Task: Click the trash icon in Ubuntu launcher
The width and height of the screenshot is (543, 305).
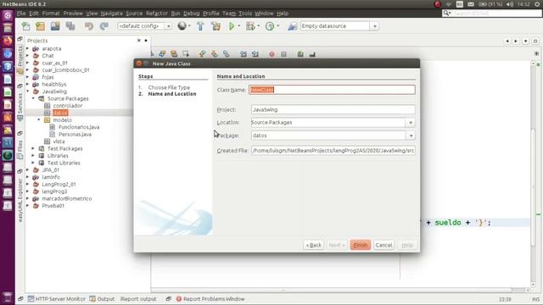Action: (x=8, y=297)
